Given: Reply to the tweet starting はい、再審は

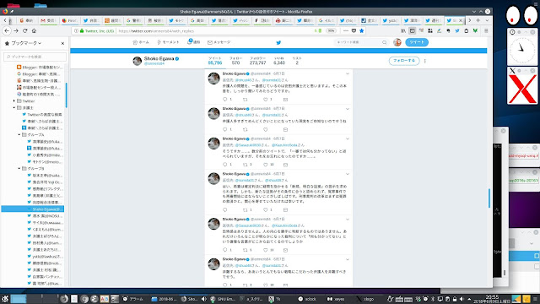Looking at the screenshot, I should pos(225,209).
